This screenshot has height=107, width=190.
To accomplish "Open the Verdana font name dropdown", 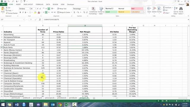I will tap(29, 9).
